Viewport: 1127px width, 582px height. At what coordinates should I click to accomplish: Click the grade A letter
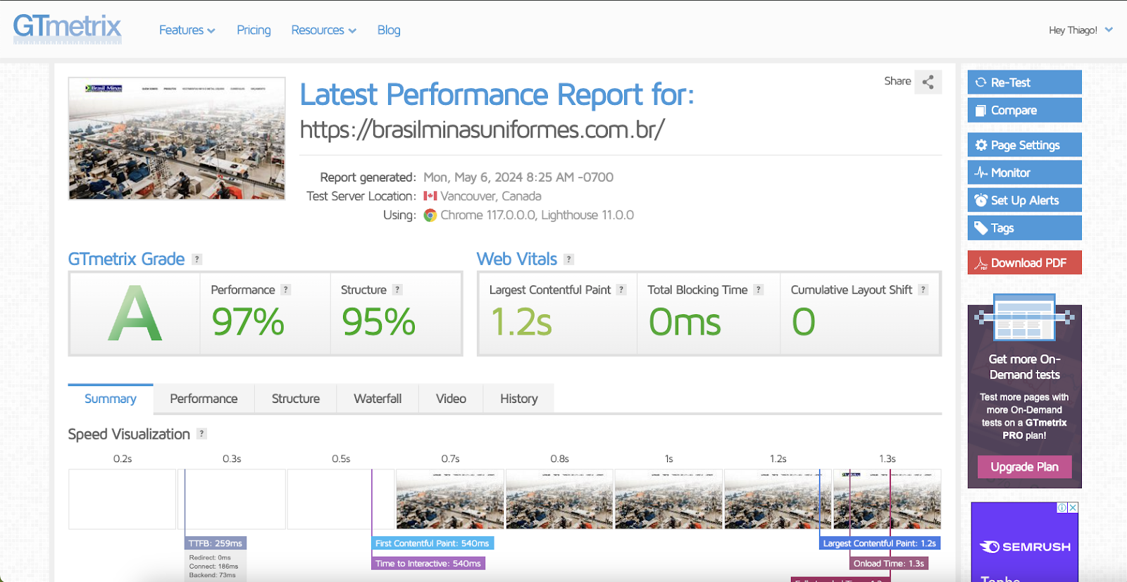coord(135,314)
